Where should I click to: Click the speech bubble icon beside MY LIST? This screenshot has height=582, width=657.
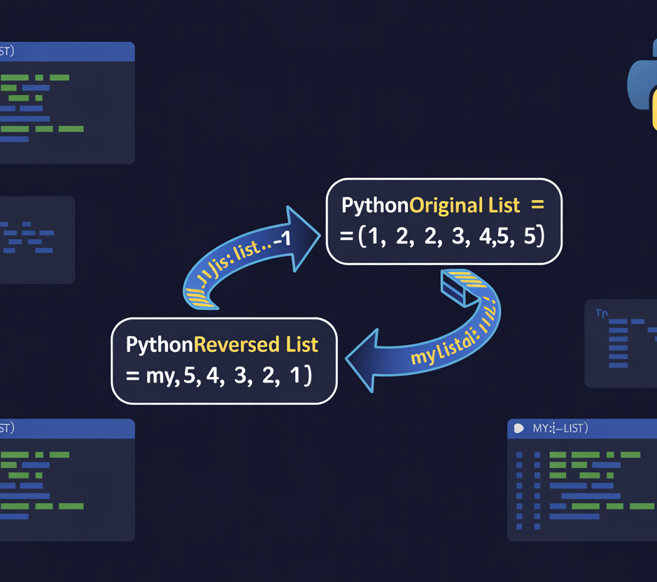pos(518,428)
